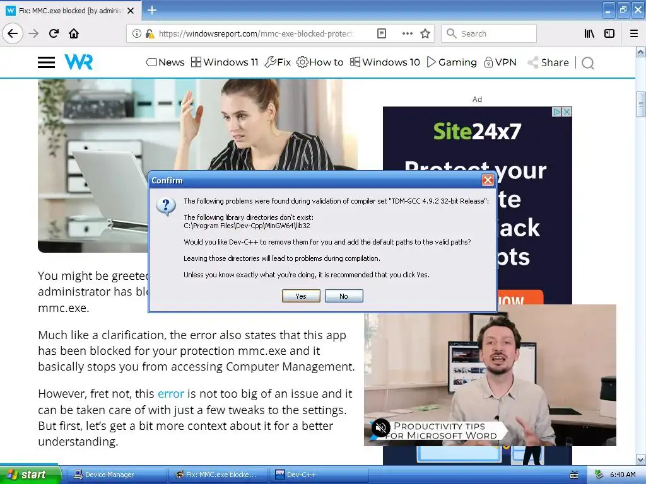Close the Confirm dialog with red X

coord(488,180)
